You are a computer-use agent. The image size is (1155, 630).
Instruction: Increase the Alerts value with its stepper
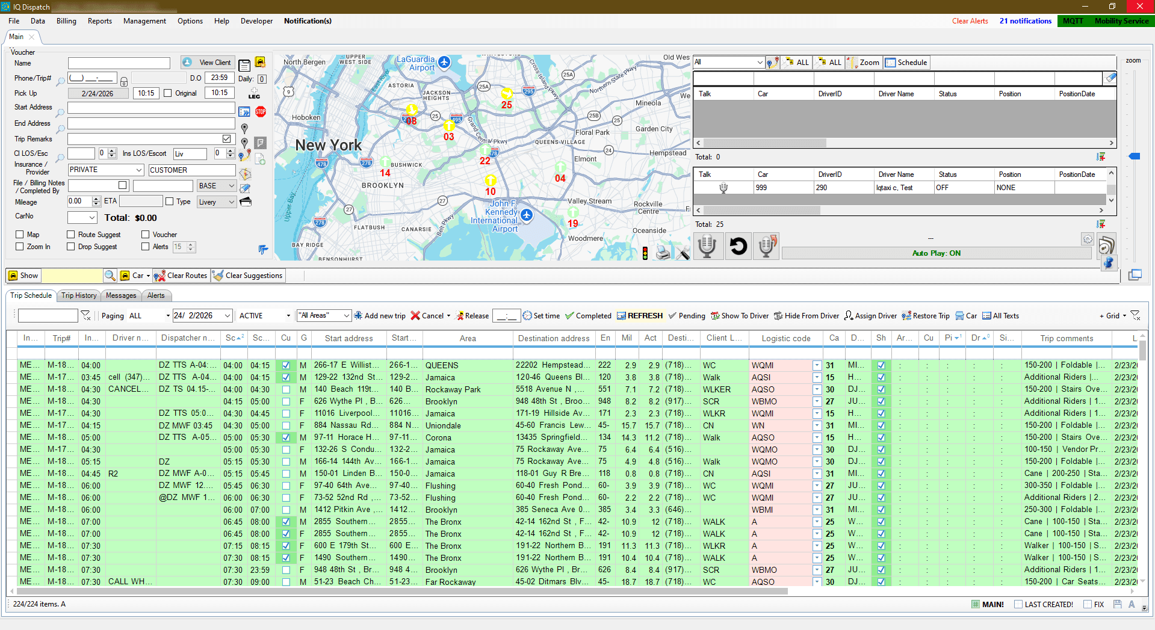pos(191,244)
